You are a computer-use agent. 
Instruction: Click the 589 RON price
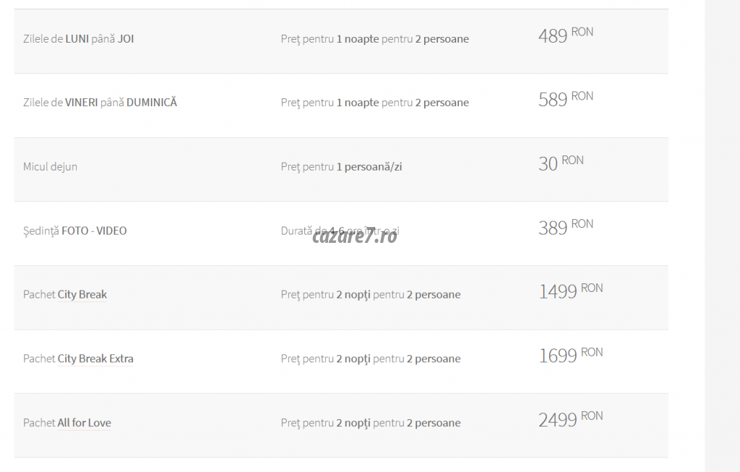coord(565,99)
